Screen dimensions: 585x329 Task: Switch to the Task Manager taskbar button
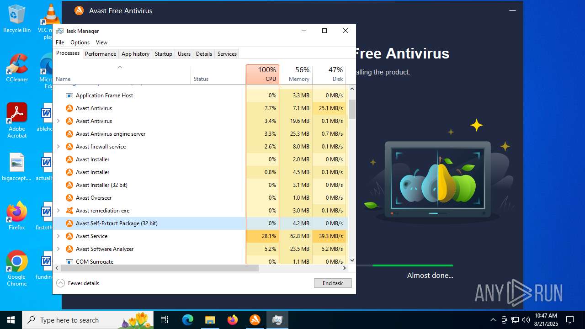point(277,320)
